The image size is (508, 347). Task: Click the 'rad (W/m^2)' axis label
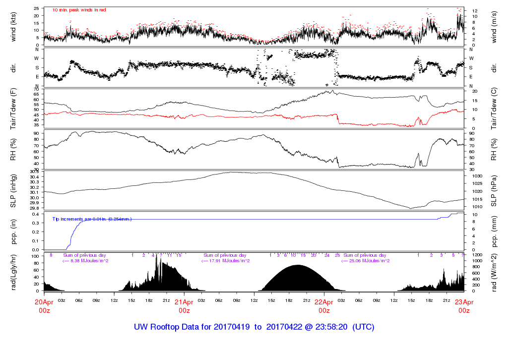tap(494, 272)
